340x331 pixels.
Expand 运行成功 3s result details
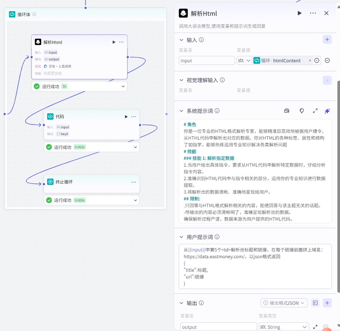[123, 86]
